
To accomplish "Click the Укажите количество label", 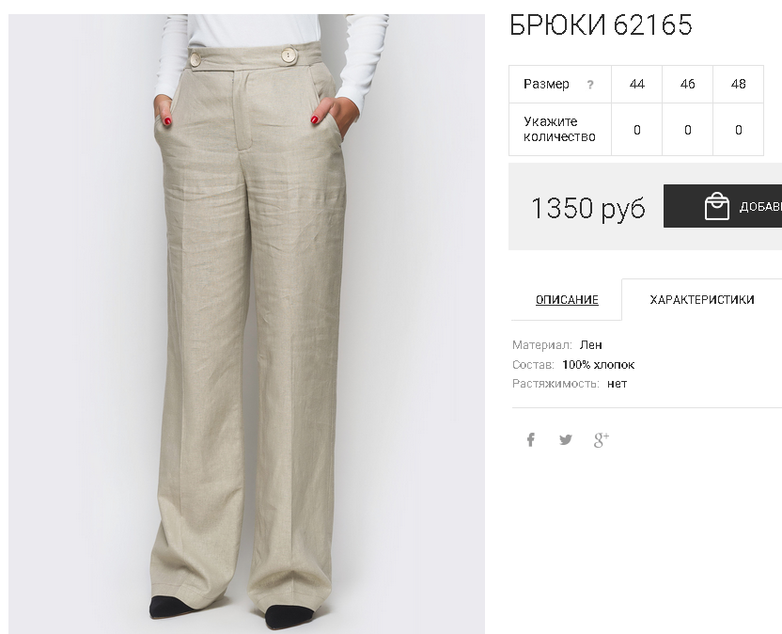I will 559,129.
